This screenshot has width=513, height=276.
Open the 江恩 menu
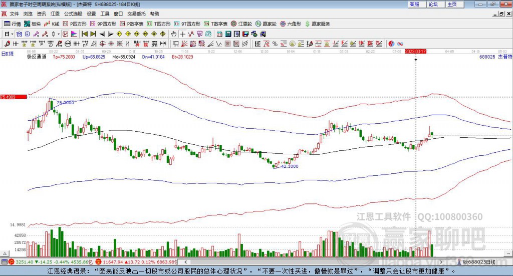click(55, 14)
